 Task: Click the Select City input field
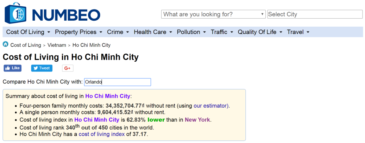click(x=315, y=14)
